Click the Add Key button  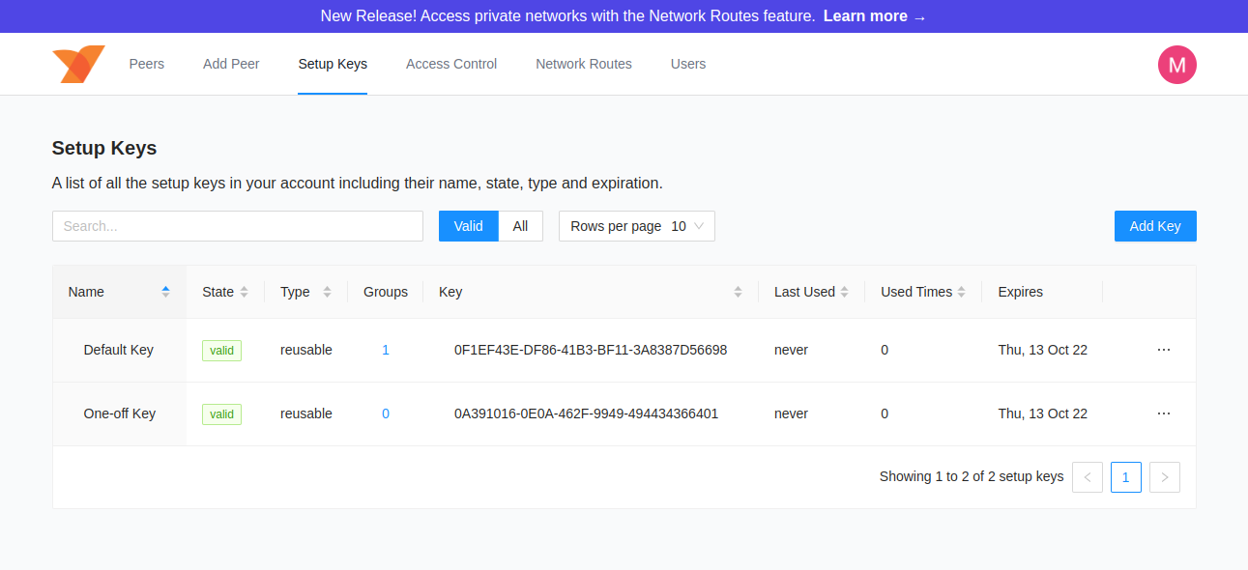click(x=1155, y=226)
